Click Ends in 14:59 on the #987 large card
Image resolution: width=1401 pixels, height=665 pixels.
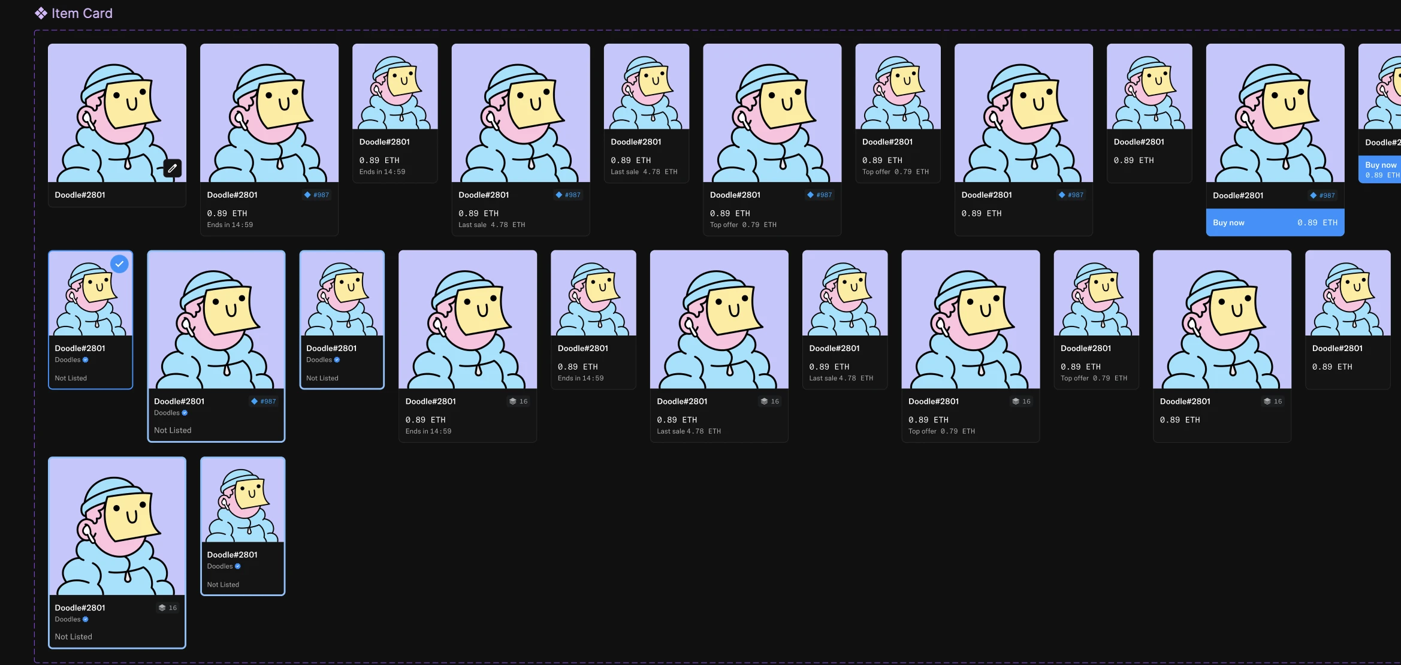coord(230,225)
